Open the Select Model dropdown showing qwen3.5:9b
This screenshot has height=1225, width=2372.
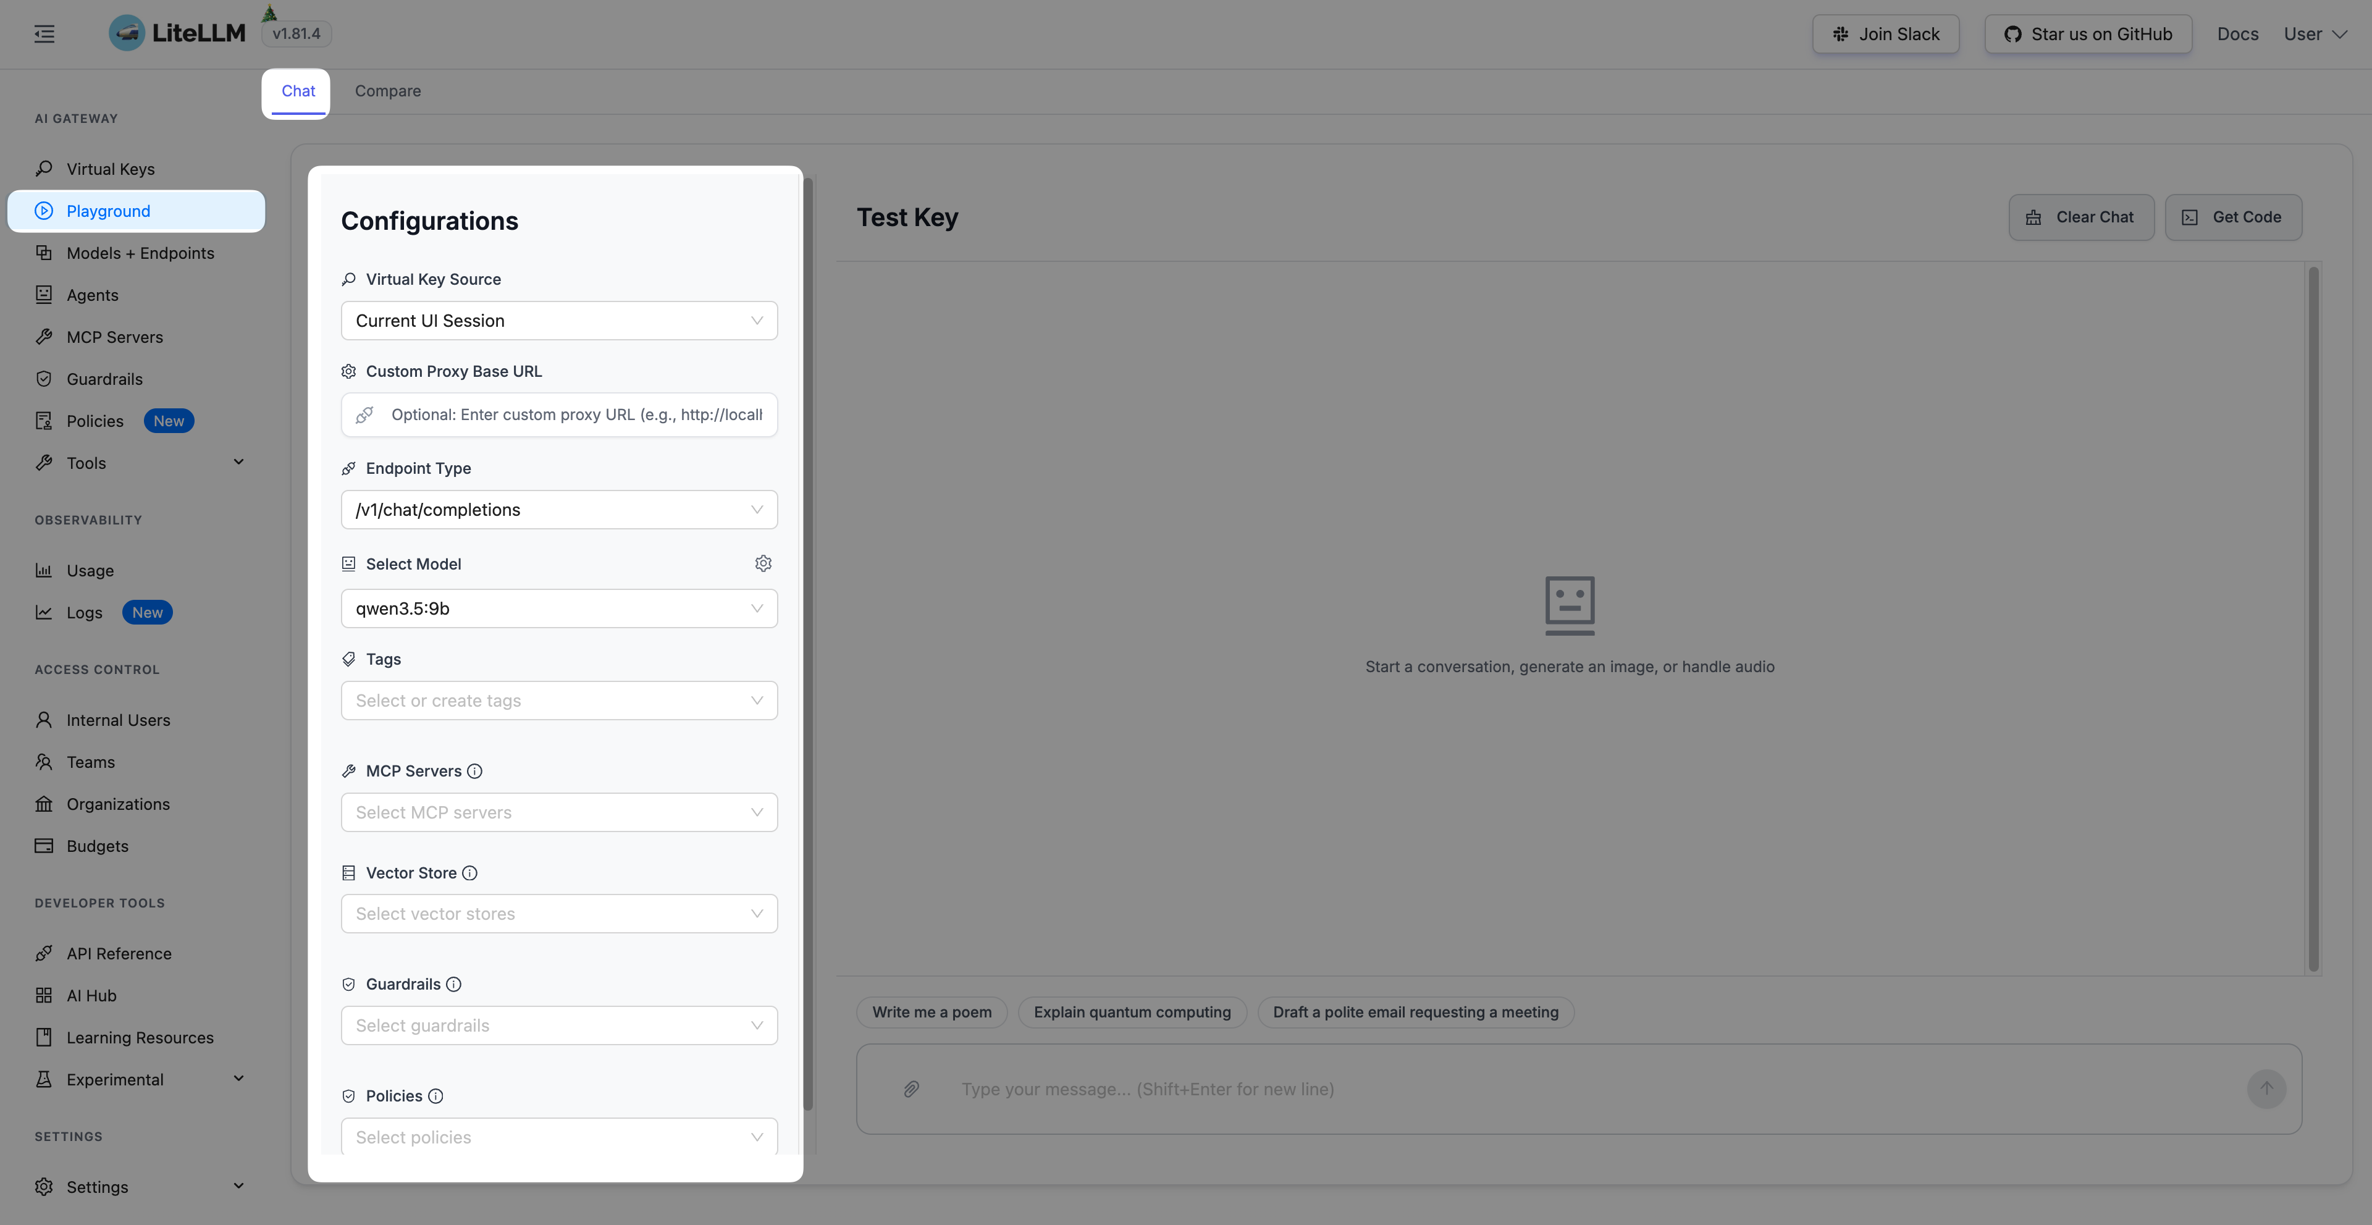click(x=559, y=608)
